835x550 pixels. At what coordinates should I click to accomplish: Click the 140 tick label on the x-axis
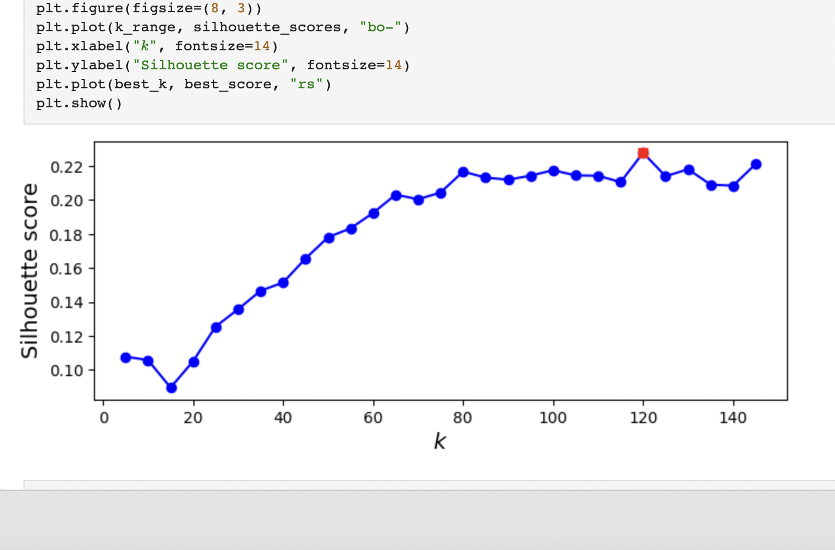click(x=733, y=418)
